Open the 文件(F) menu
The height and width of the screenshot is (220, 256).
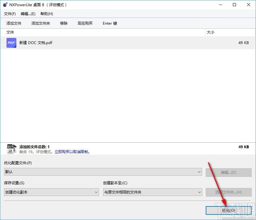tap(10, 14)
